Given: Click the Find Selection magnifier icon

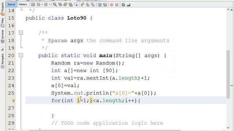Looking at the screenshot, I should (55, 5).
